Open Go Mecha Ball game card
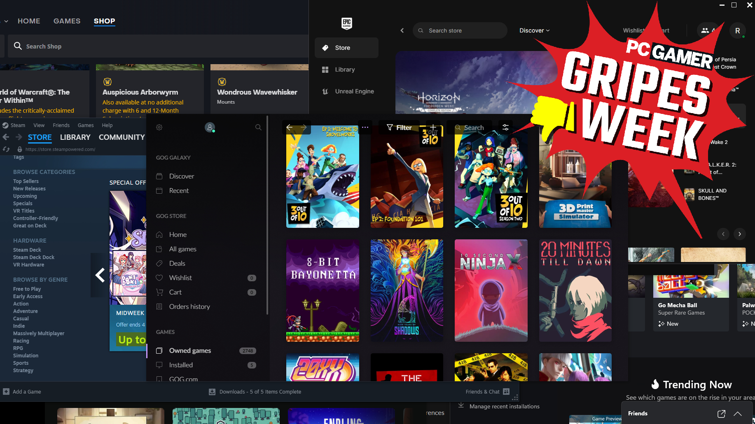 691,298
